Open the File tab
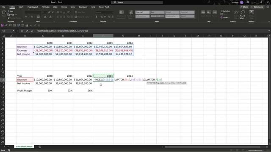The image size is (271, 152). [4, 7]
